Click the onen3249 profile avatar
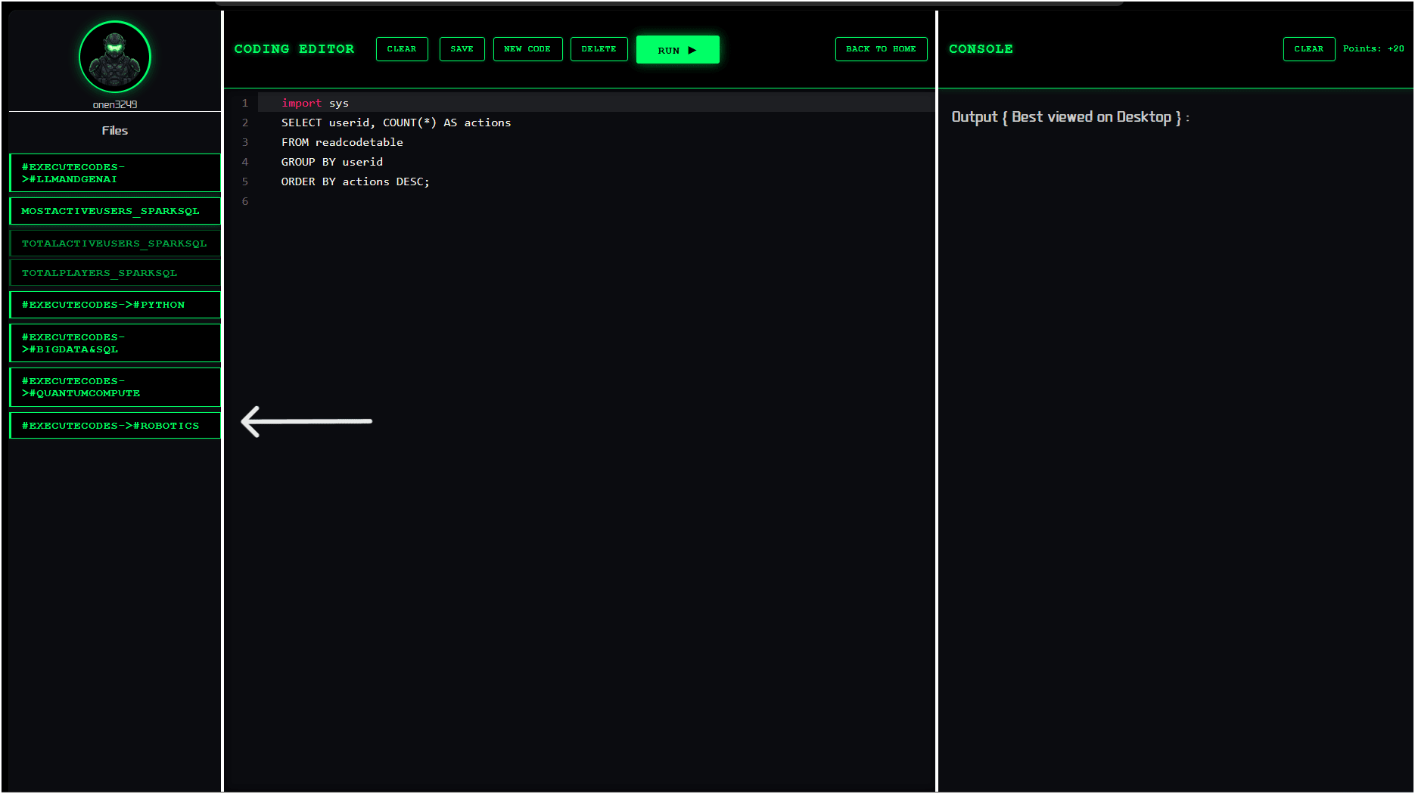This screenshot has width=1415, height=794. click(115, 57)
